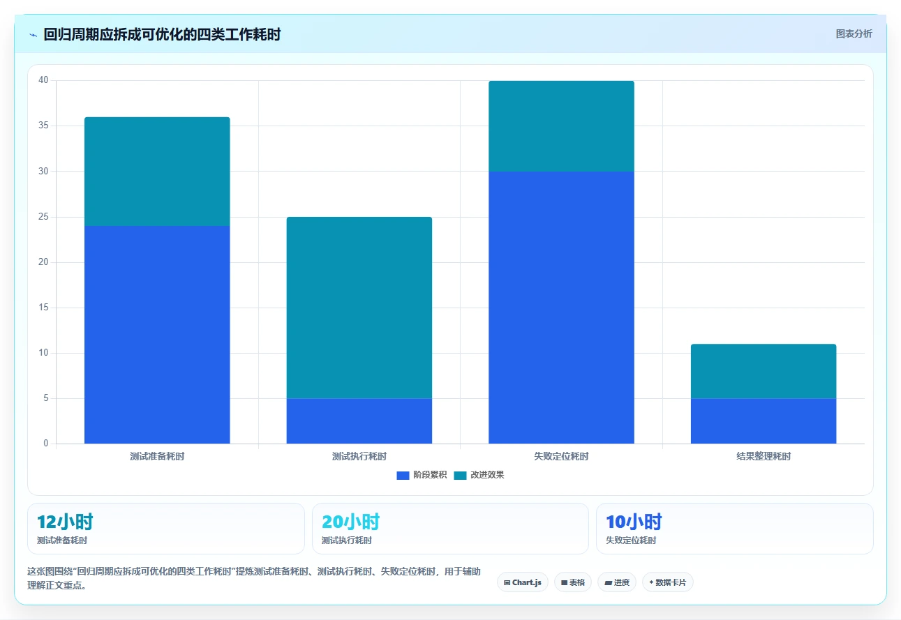
Task: Click the blue bar segment for 测试准备耗时
Action: 157,335
